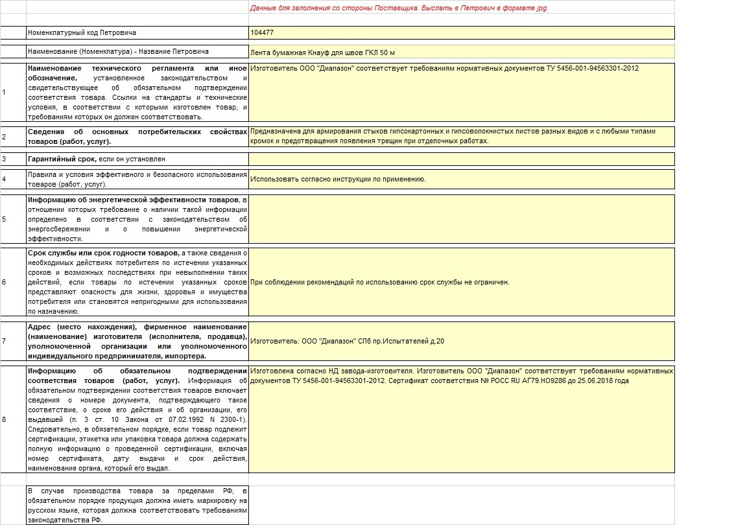The image size is (747, 525).
Task: Select the Срок службы или срок годности description cell
Action: 137,282
